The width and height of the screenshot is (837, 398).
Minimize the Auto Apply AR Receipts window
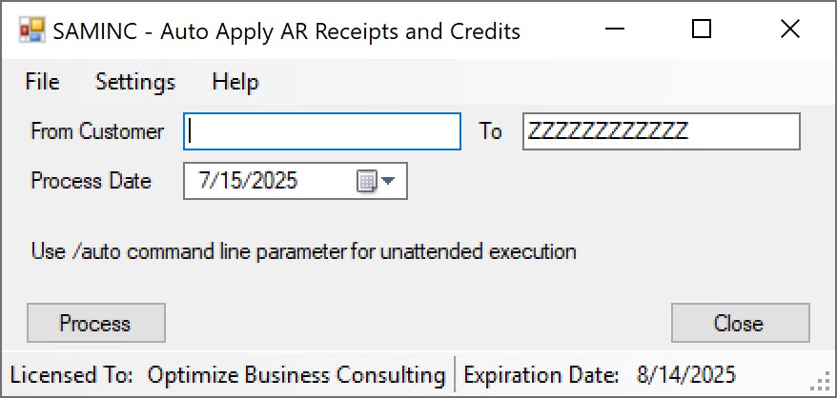coord(615,29)
